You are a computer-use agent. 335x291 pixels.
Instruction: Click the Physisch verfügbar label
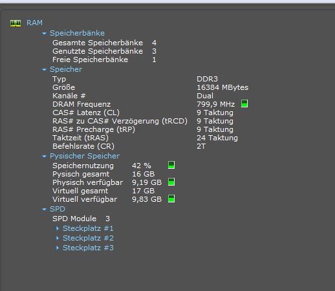87,182
